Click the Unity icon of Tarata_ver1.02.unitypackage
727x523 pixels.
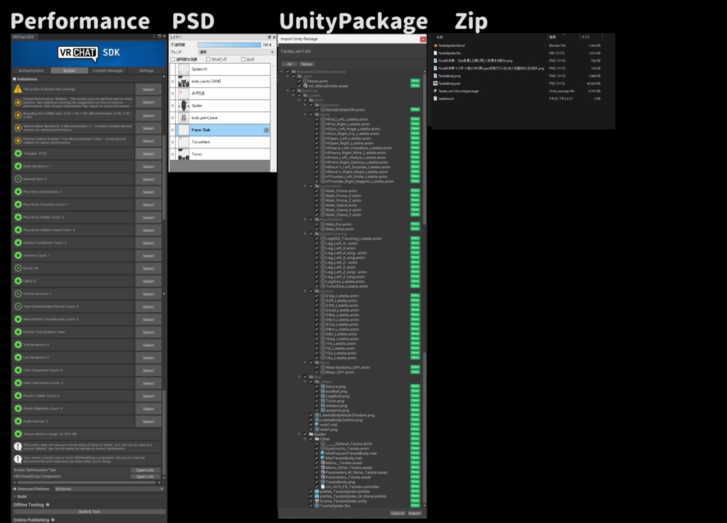point(435,91)
